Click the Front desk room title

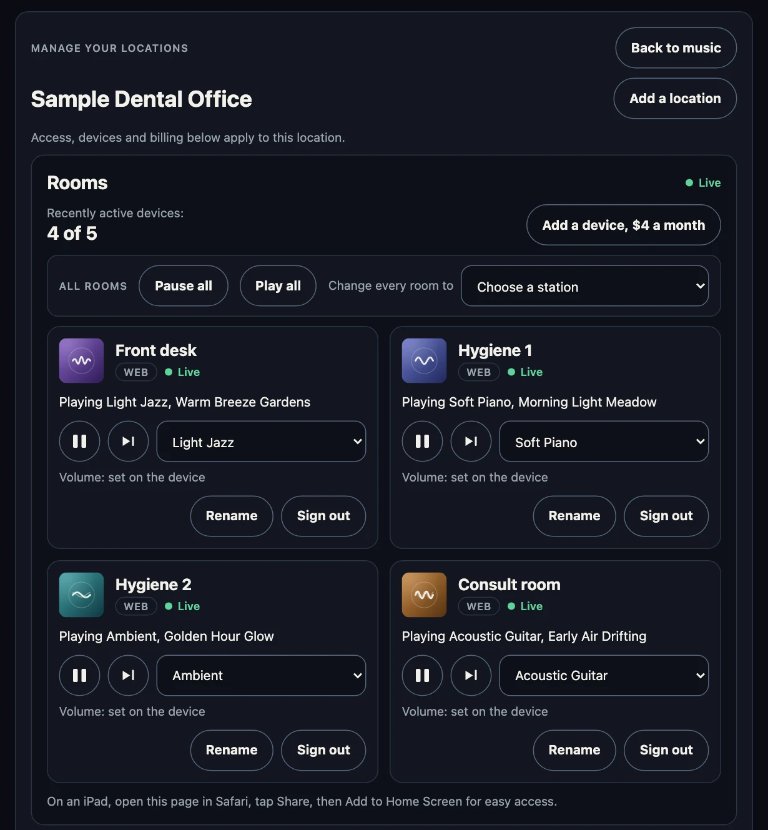click(x=156, y=350)
